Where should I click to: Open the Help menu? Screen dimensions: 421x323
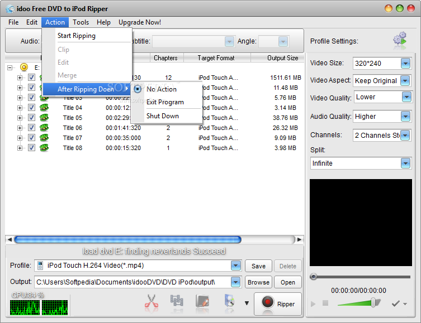pyautogui.click(x=103, y=22)
